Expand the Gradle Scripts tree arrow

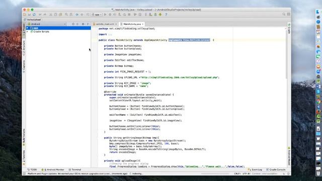[x=27, y=32]
